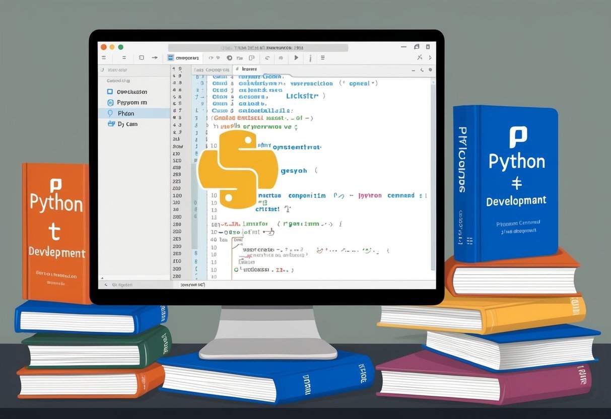The width and height of the screenshot is (611, 419).
Task: Click the word 'gesyah' in the code editor
Action: (x=294, y=171)
